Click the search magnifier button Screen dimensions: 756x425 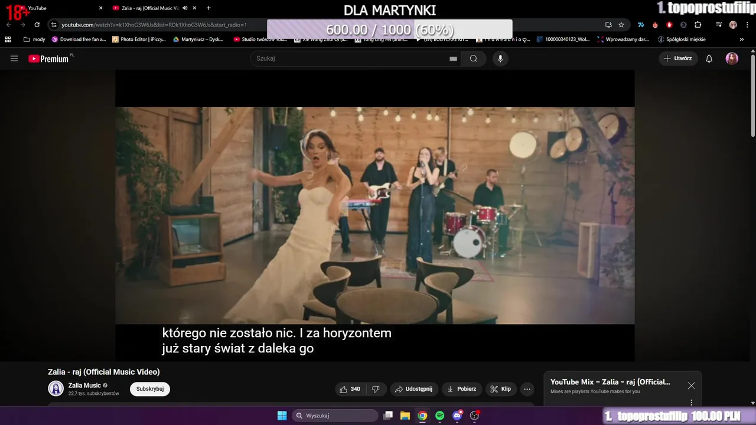(x=474, y=58)
